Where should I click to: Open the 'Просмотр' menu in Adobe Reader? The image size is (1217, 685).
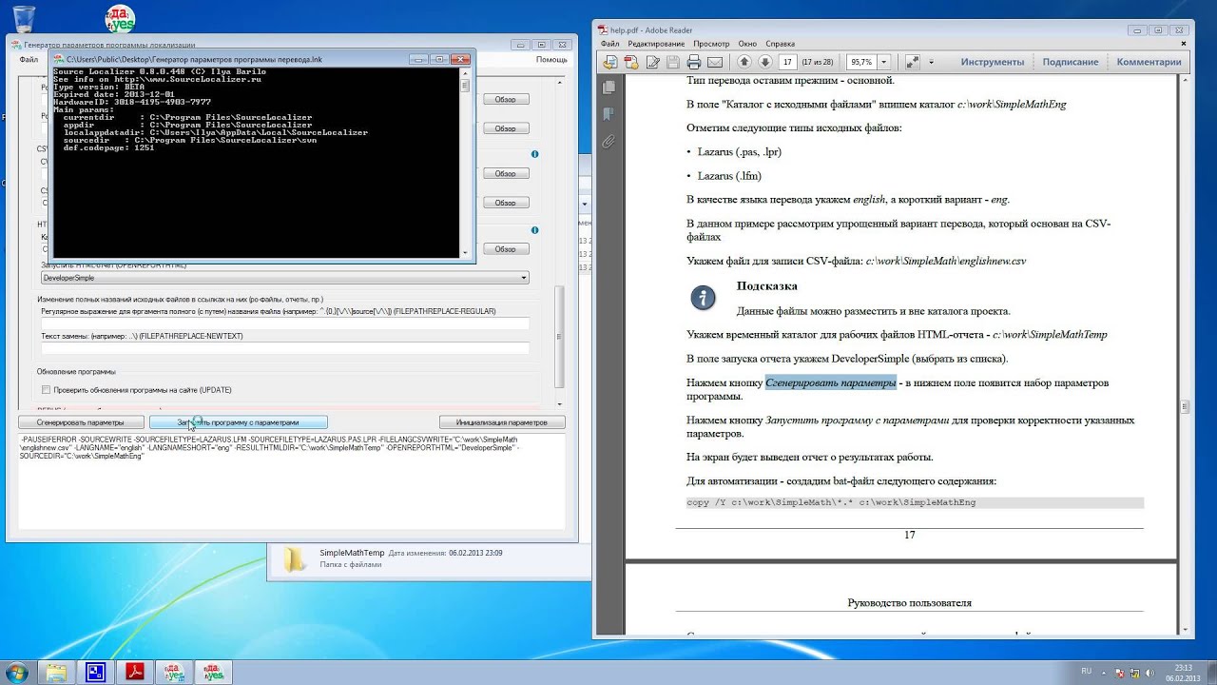pyautogui.click(x=711, y=44)
